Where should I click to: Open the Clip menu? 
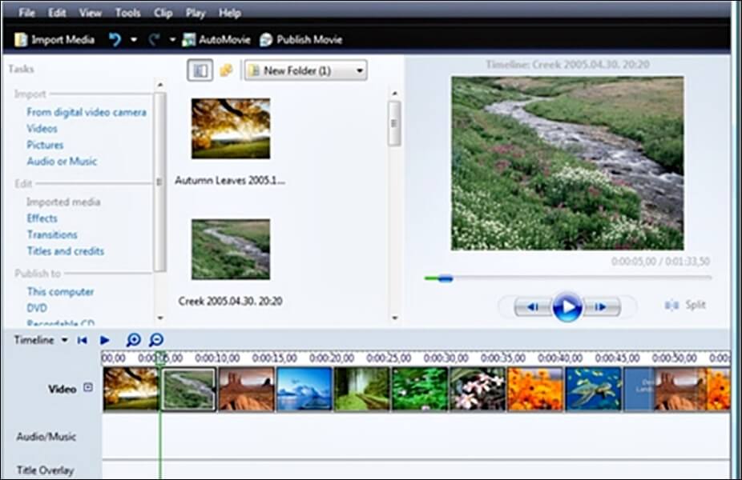[x=163, y=13]
